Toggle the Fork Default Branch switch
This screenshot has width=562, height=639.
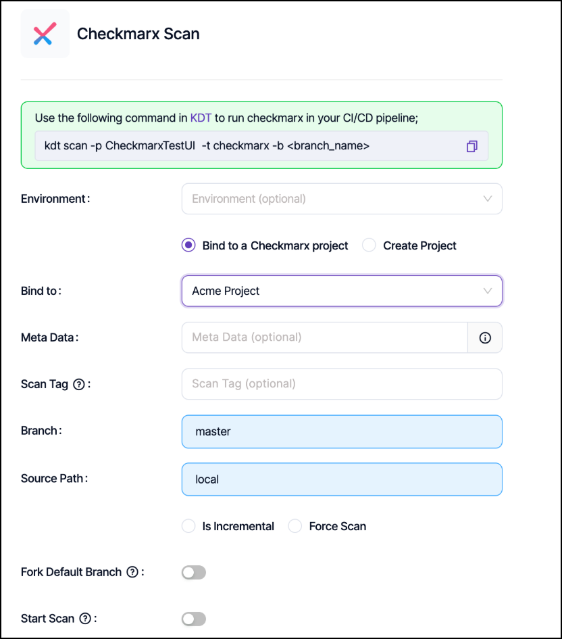click(x=194, y=573)
